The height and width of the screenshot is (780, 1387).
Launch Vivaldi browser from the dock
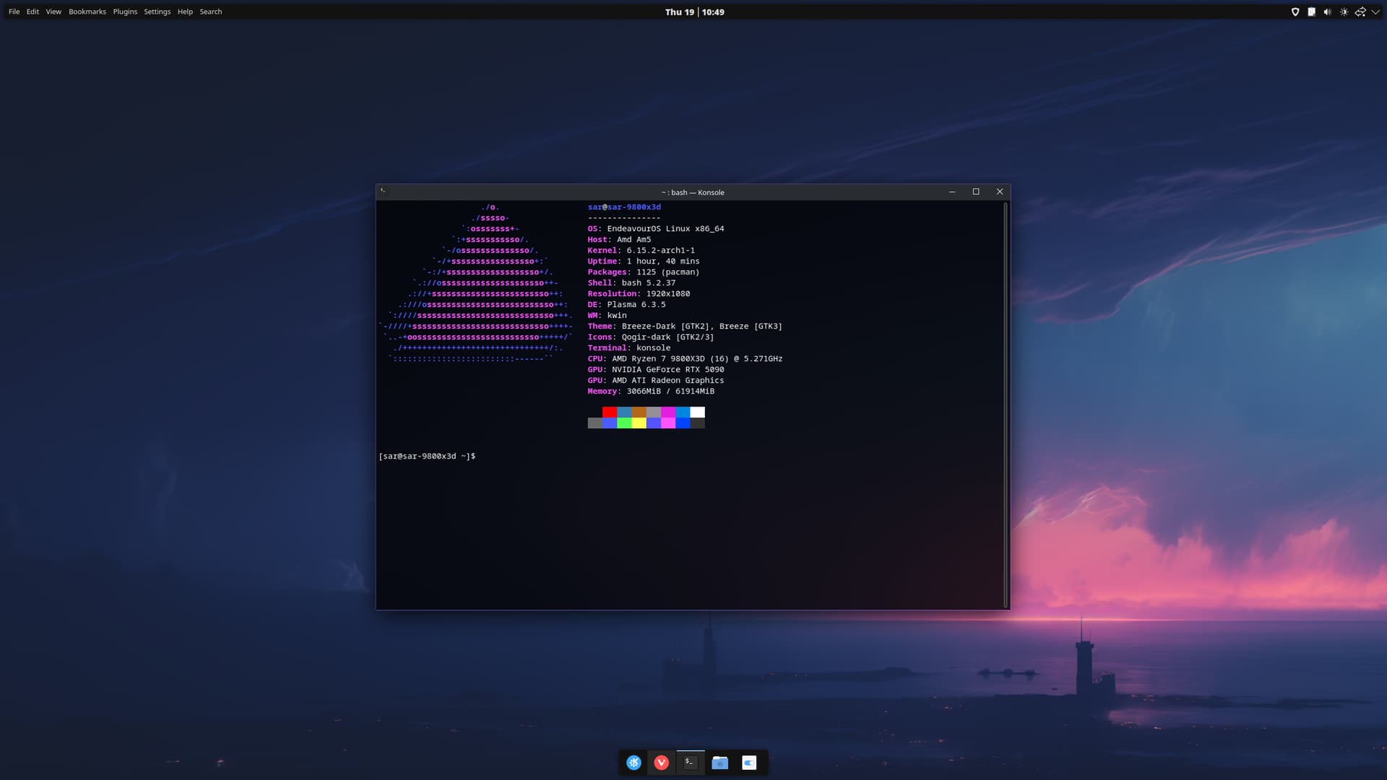coord(662,763)
